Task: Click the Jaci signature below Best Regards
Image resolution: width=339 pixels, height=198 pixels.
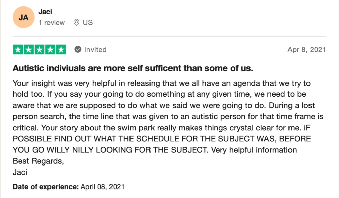Action: click(x=20, y=172)
